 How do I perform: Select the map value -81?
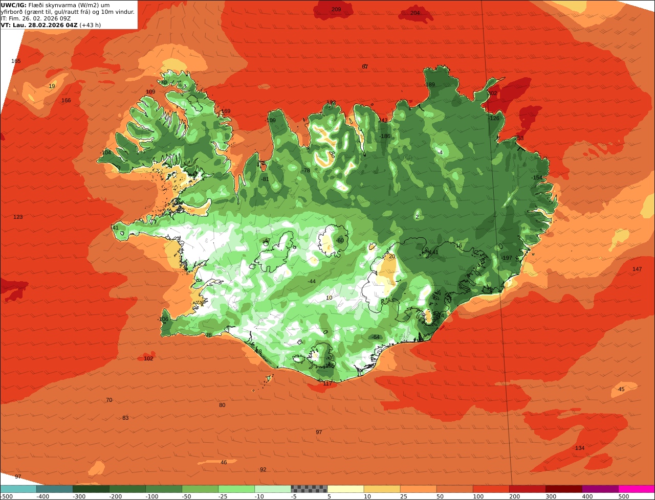(265, 179)
